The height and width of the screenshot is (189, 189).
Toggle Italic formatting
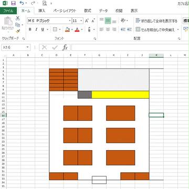36,29
